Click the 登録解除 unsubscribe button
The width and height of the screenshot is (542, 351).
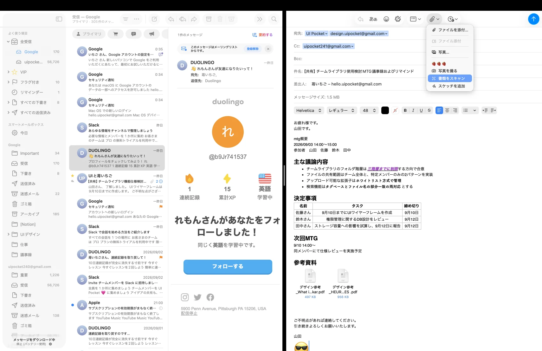click(253, 49)
